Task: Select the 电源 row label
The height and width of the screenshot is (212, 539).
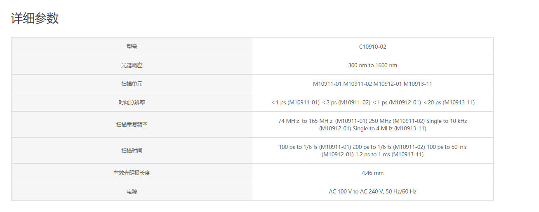Action: (x=132, y=191)
